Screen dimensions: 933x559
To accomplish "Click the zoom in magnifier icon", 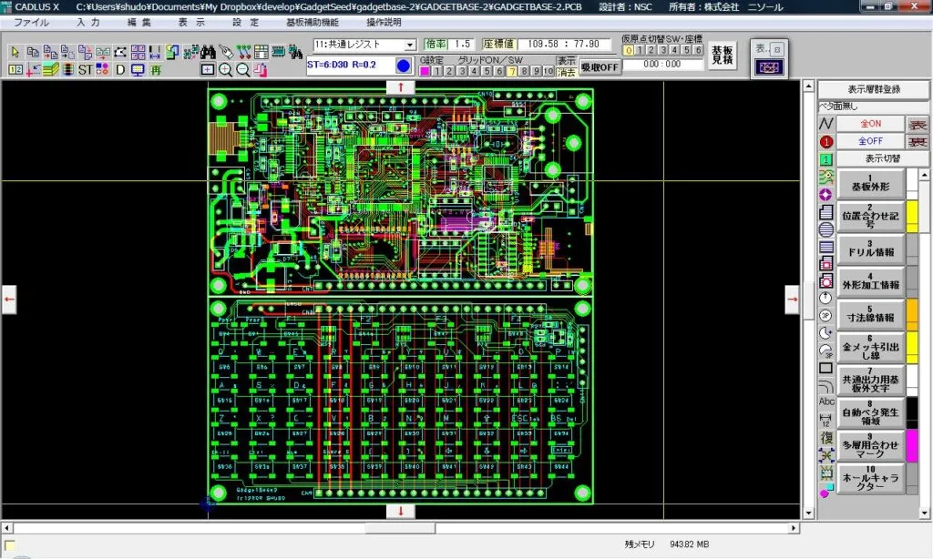I will click(226, 69).
